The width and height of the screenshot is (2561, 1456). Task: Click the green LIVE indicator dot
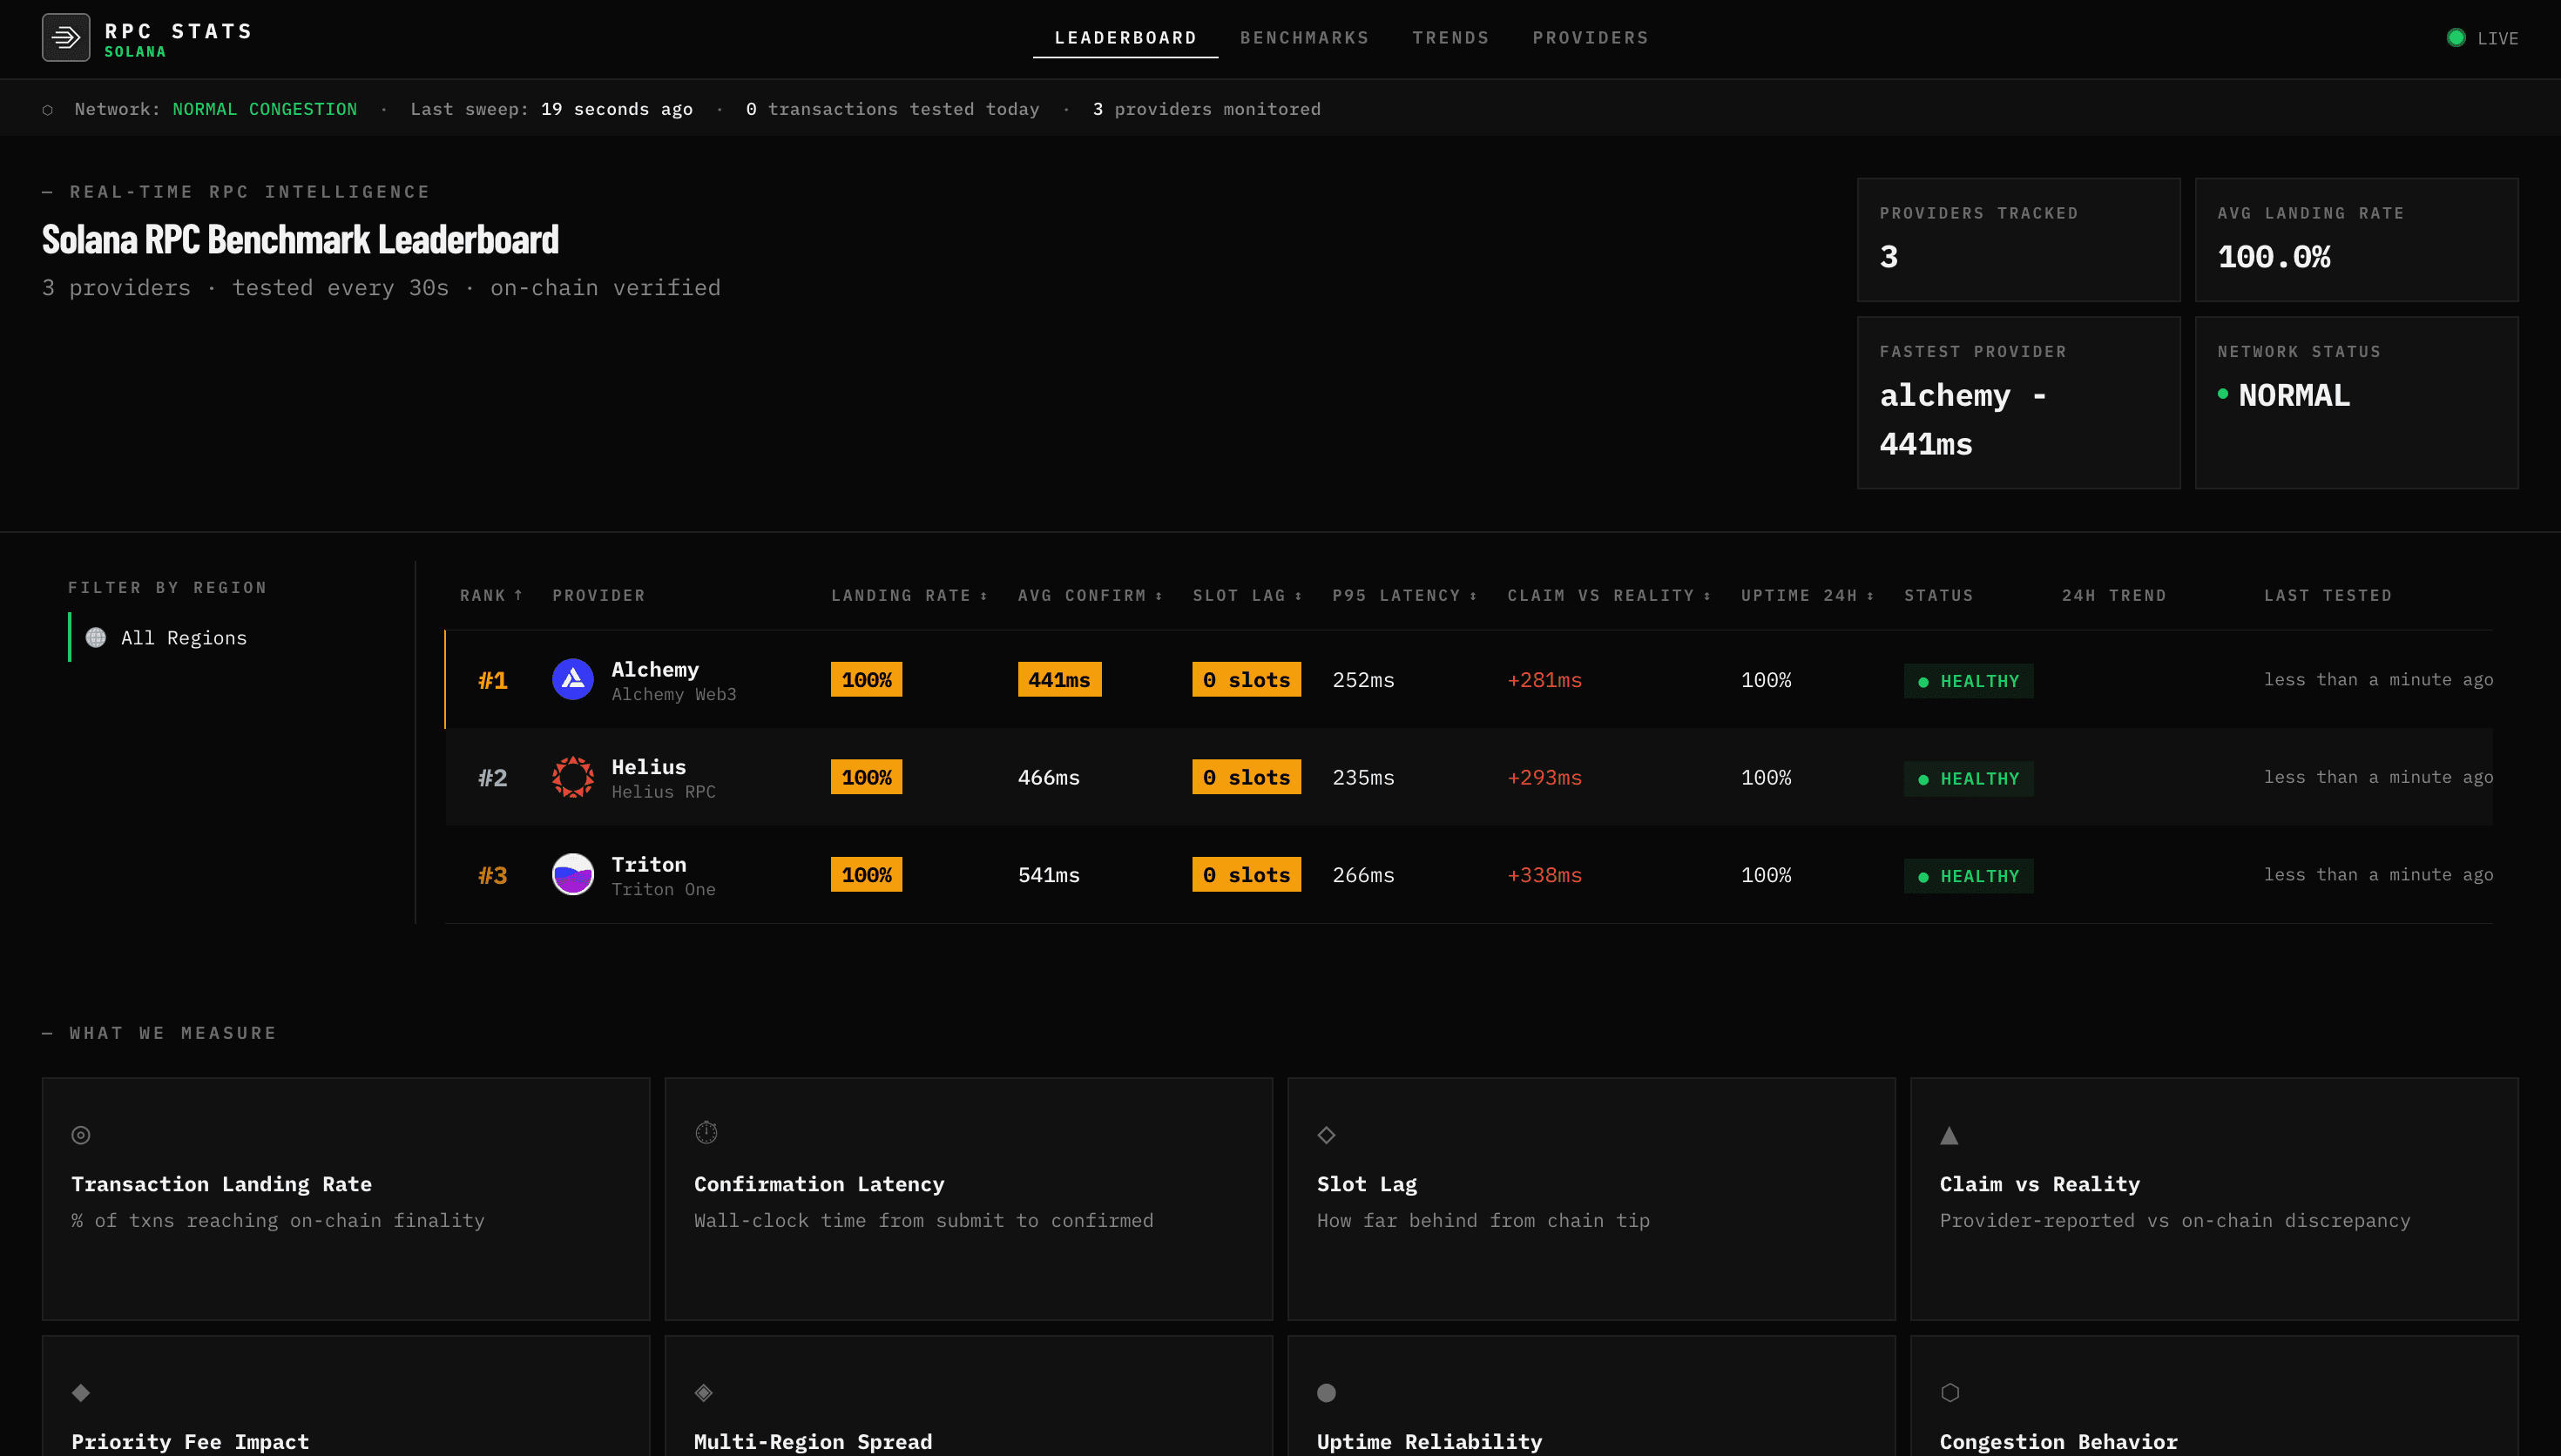pos(2456,38)
